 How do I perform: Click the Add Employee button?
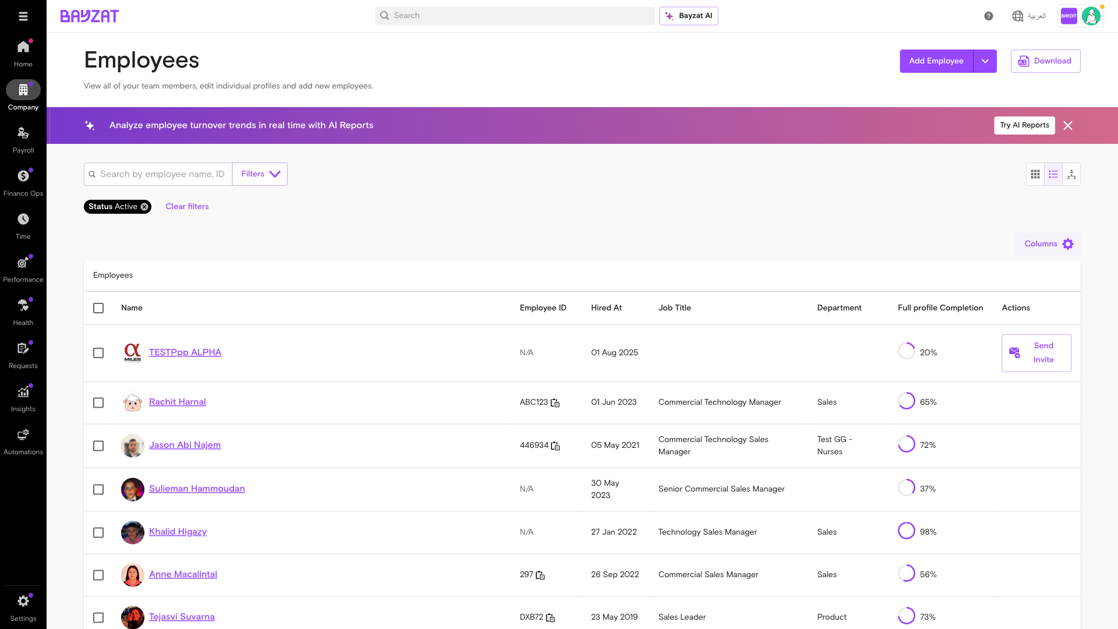tap(936, 61)
